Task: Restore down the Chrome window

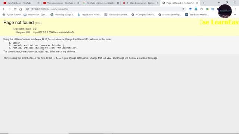Action: click(x=227, y=3)
